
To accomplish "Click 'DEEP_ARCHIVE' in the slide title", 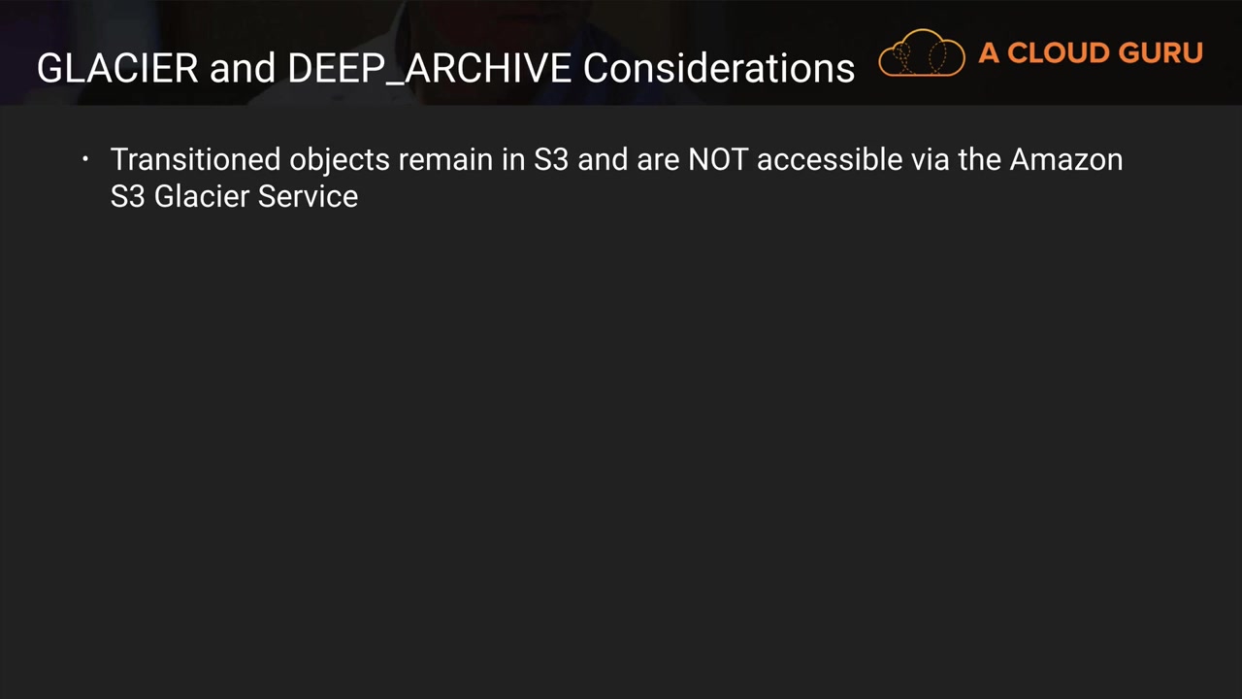I will click(429, 68).
